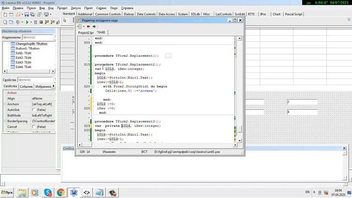This screenshot has width=352, height=198.
Task: Open dropdown arrow beside desktops icon
Action: click(51, 15)
